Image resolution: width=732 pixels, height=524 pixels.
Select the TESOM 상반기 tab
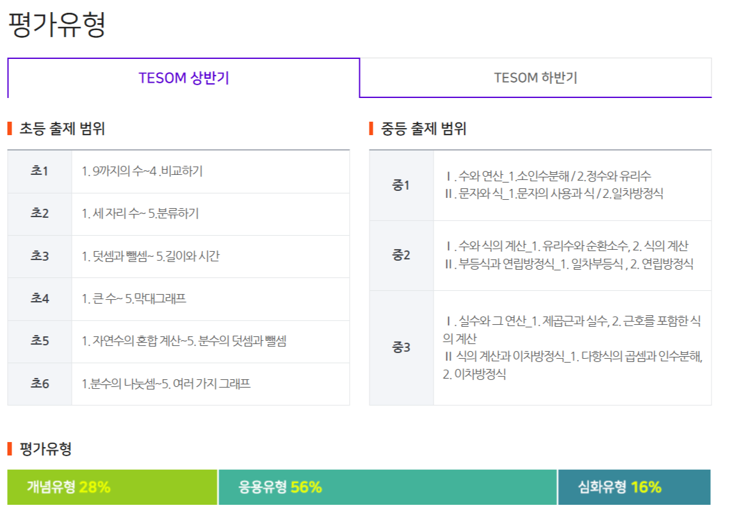(183, 78)
